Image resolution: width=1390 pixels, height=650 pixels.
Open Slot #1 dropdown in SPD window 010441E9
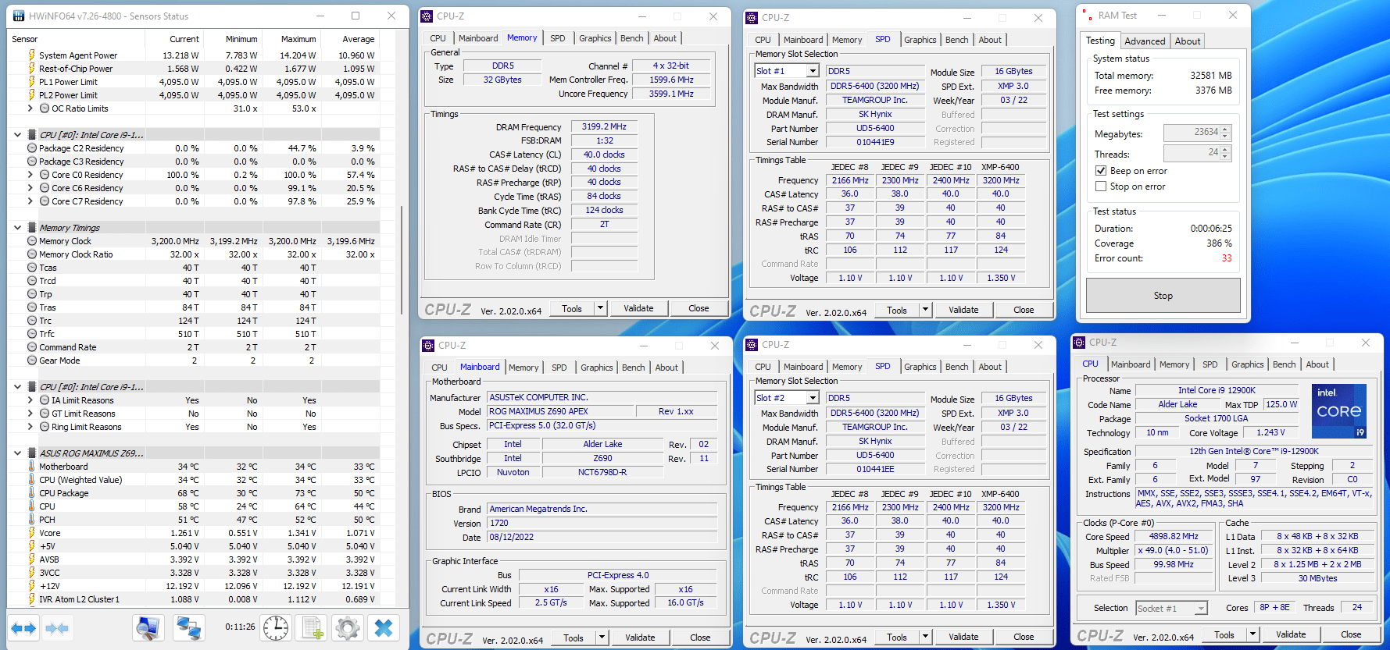tap(813, 71)
